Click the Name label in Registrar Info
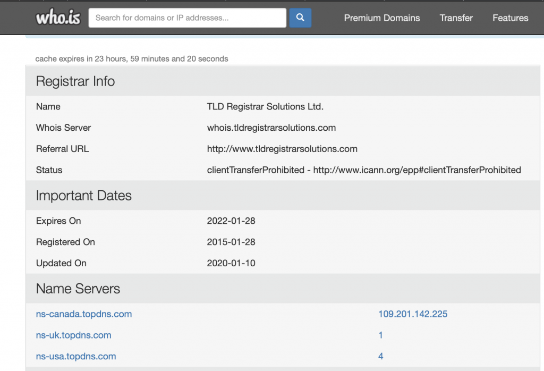This screenshot has width=544, height=371. click(48, 106)
